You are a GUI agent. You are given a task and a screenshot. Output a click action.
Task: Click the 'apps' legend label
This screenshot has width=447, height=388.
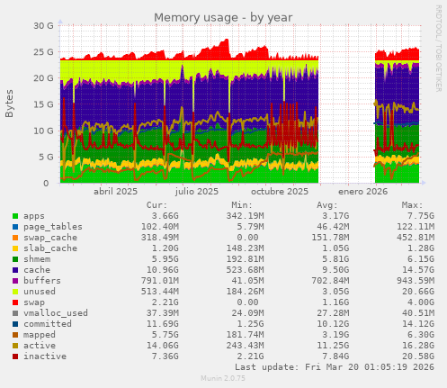coord(34,216)
